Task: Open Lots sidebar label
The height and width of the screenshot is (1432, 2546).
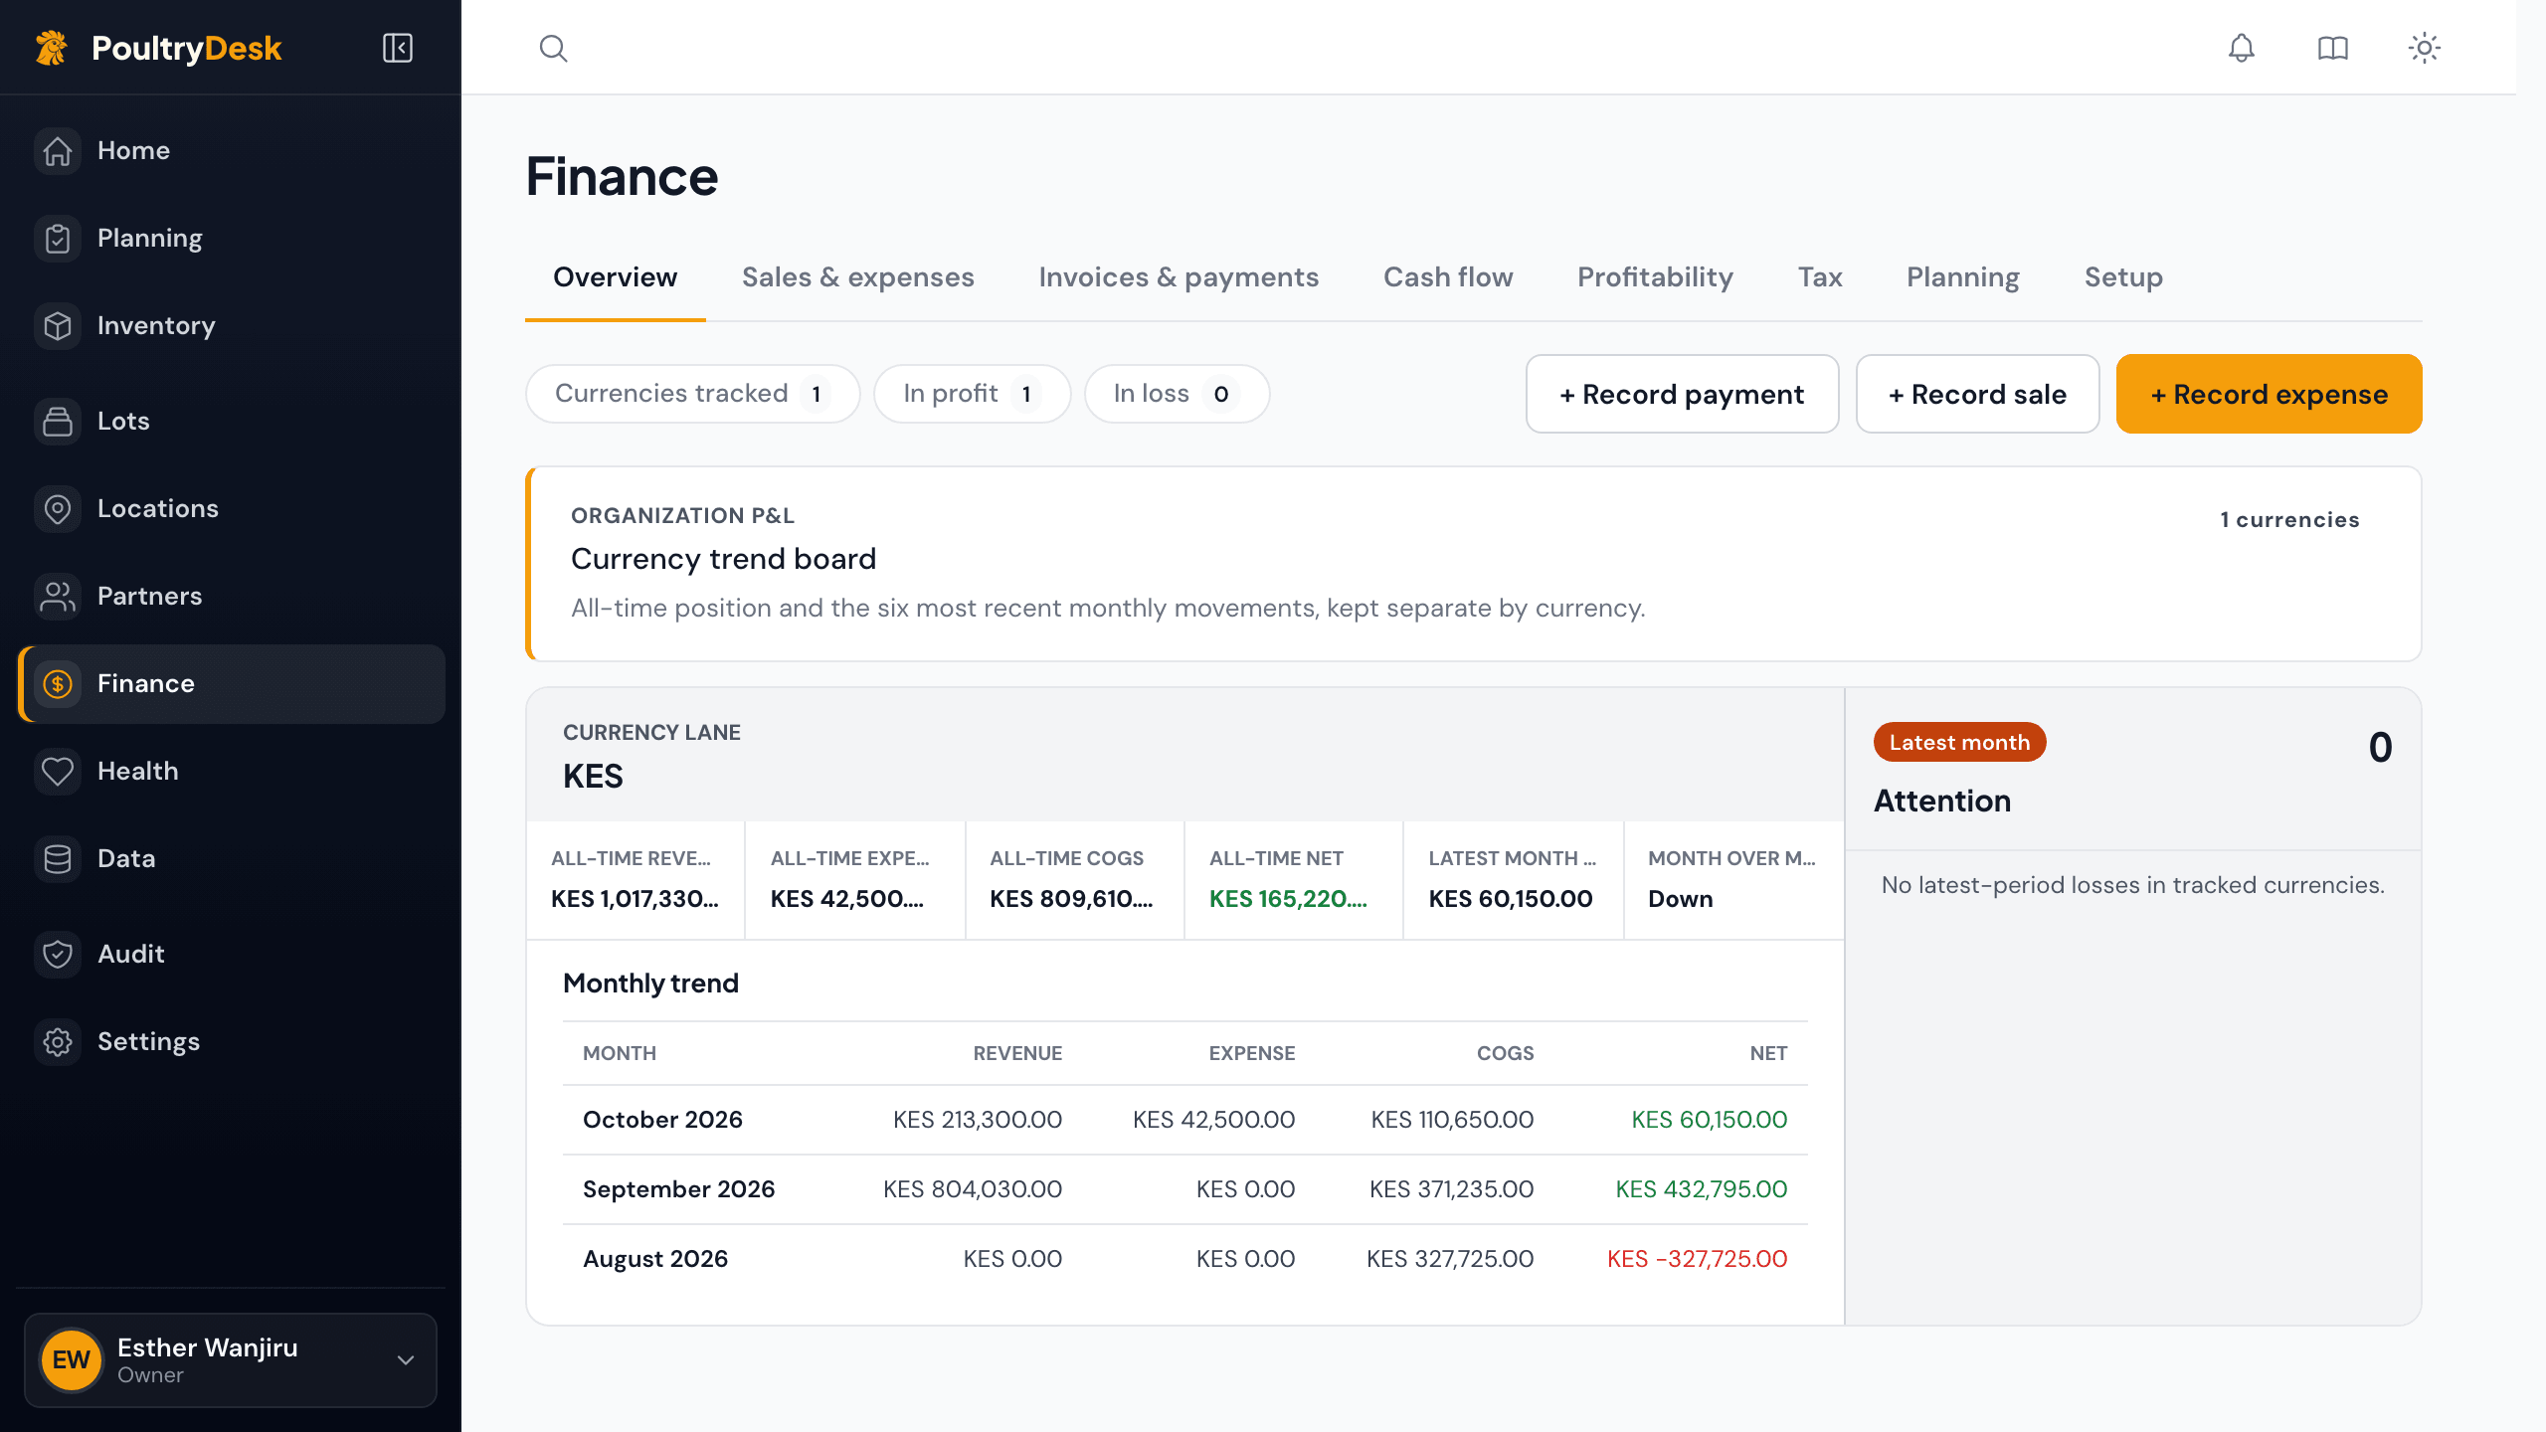Action: [x=123, y=422]
